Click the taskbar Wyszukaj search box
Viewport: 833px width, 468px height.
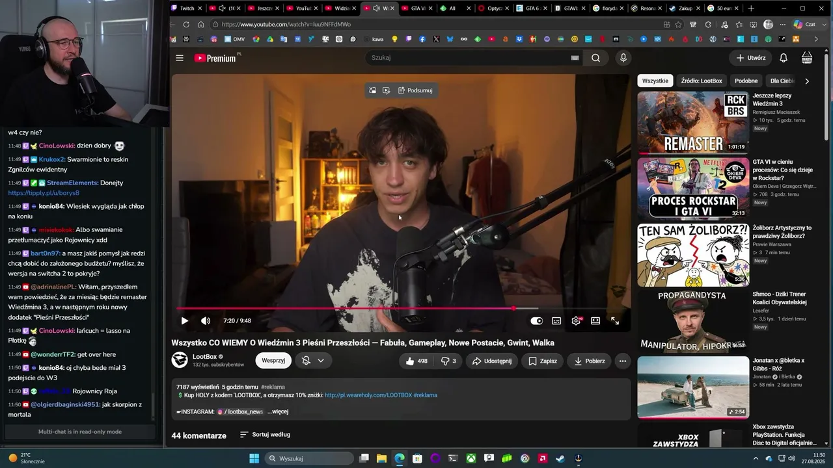pyautogui.click(x=308, y=458)
